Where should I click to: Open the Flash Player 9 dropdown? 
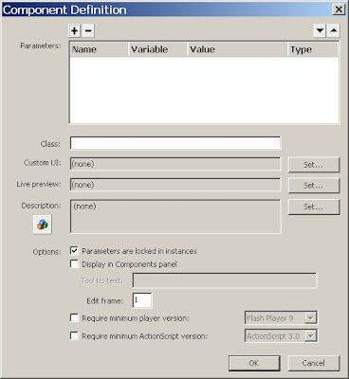(310, 318)
